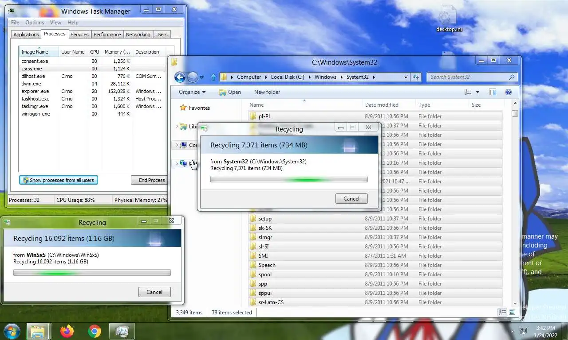Image resolution: width=568 pixels, height=340 pixels.
Task: Open the recent locations dropdown arrow
Action: point(202,77)
